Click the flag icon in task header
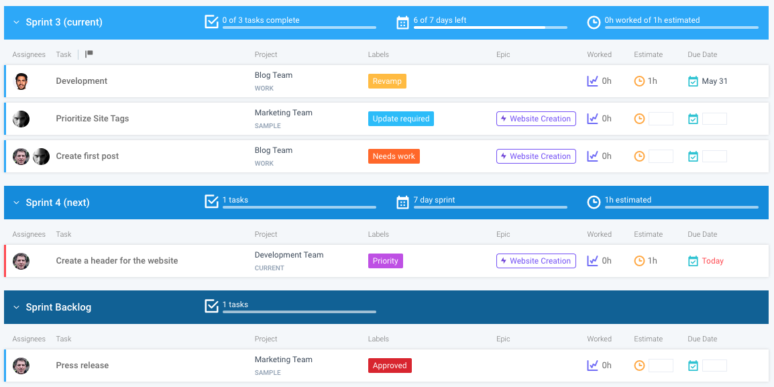This screenshot has height=387, width=774. coord(89,54)
